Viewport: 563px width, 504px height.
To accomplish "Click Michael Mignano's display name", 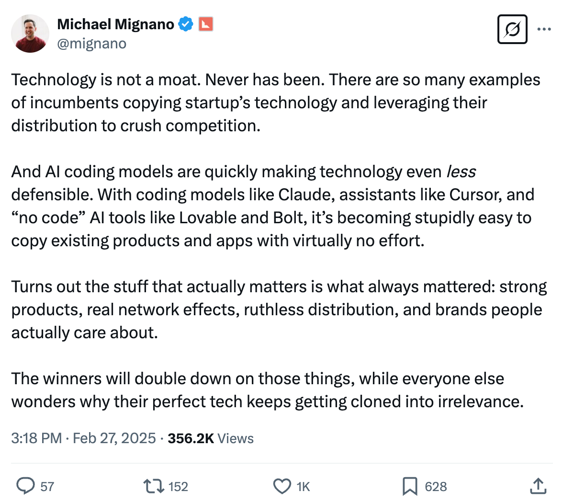I will (x=116, y=23).
